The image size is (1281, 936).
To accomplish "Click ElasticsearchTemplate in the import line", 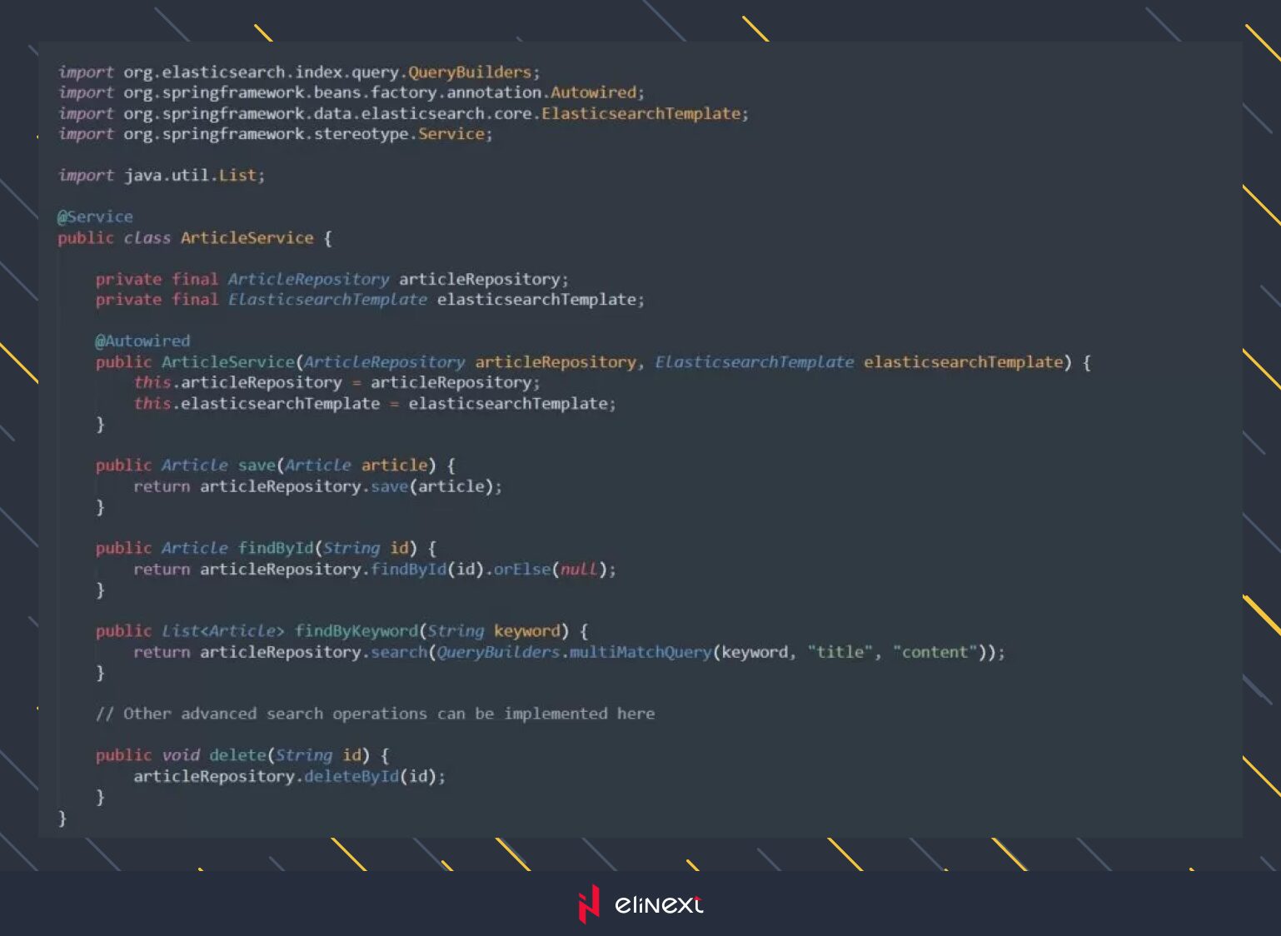I will click(640, 113).
